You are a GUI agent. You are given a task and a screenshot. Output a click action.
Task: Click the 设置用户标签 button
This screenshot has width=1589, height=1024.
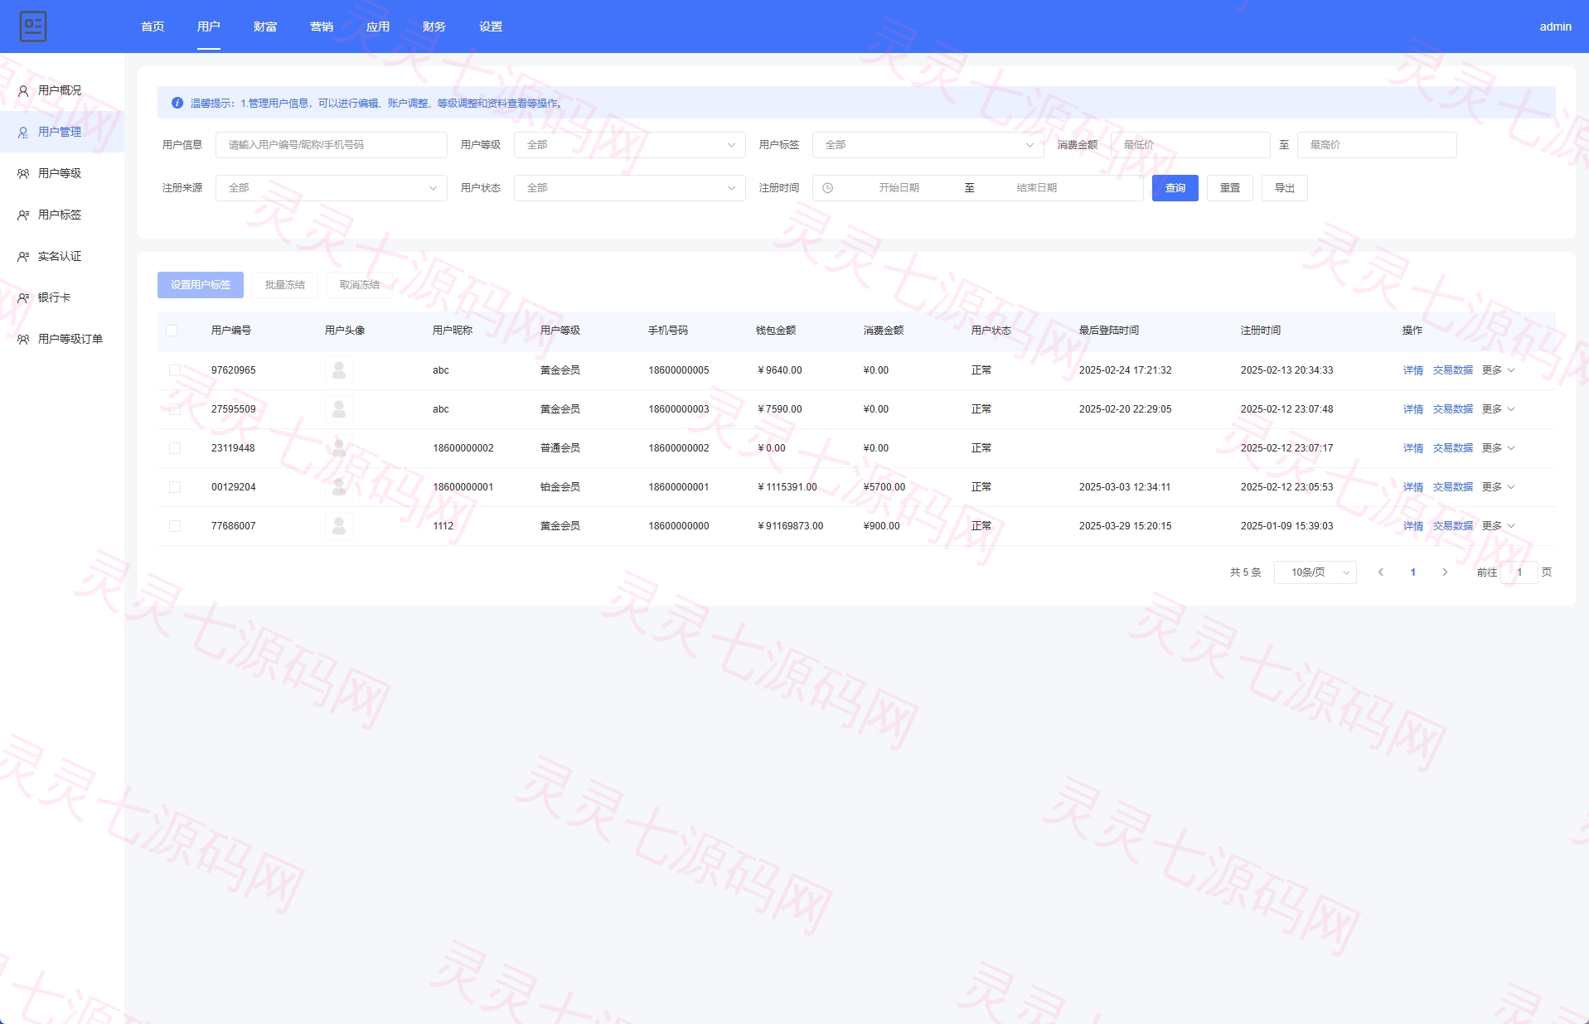tap(201, 285)
